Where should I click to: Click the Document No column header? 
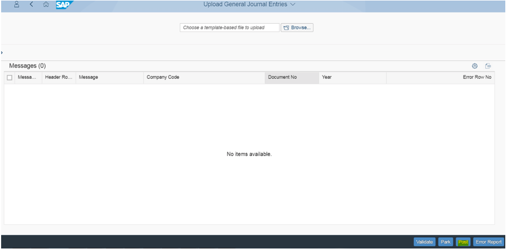click(292, 77)
